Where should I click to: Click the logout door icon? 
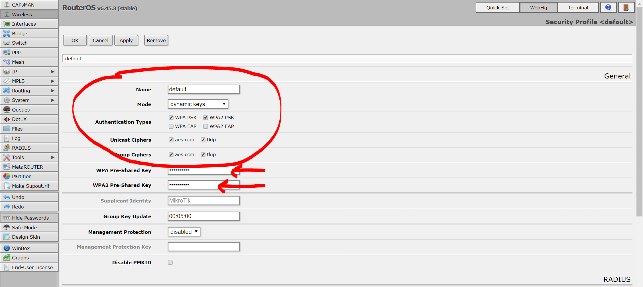click(x=626, y=7)
